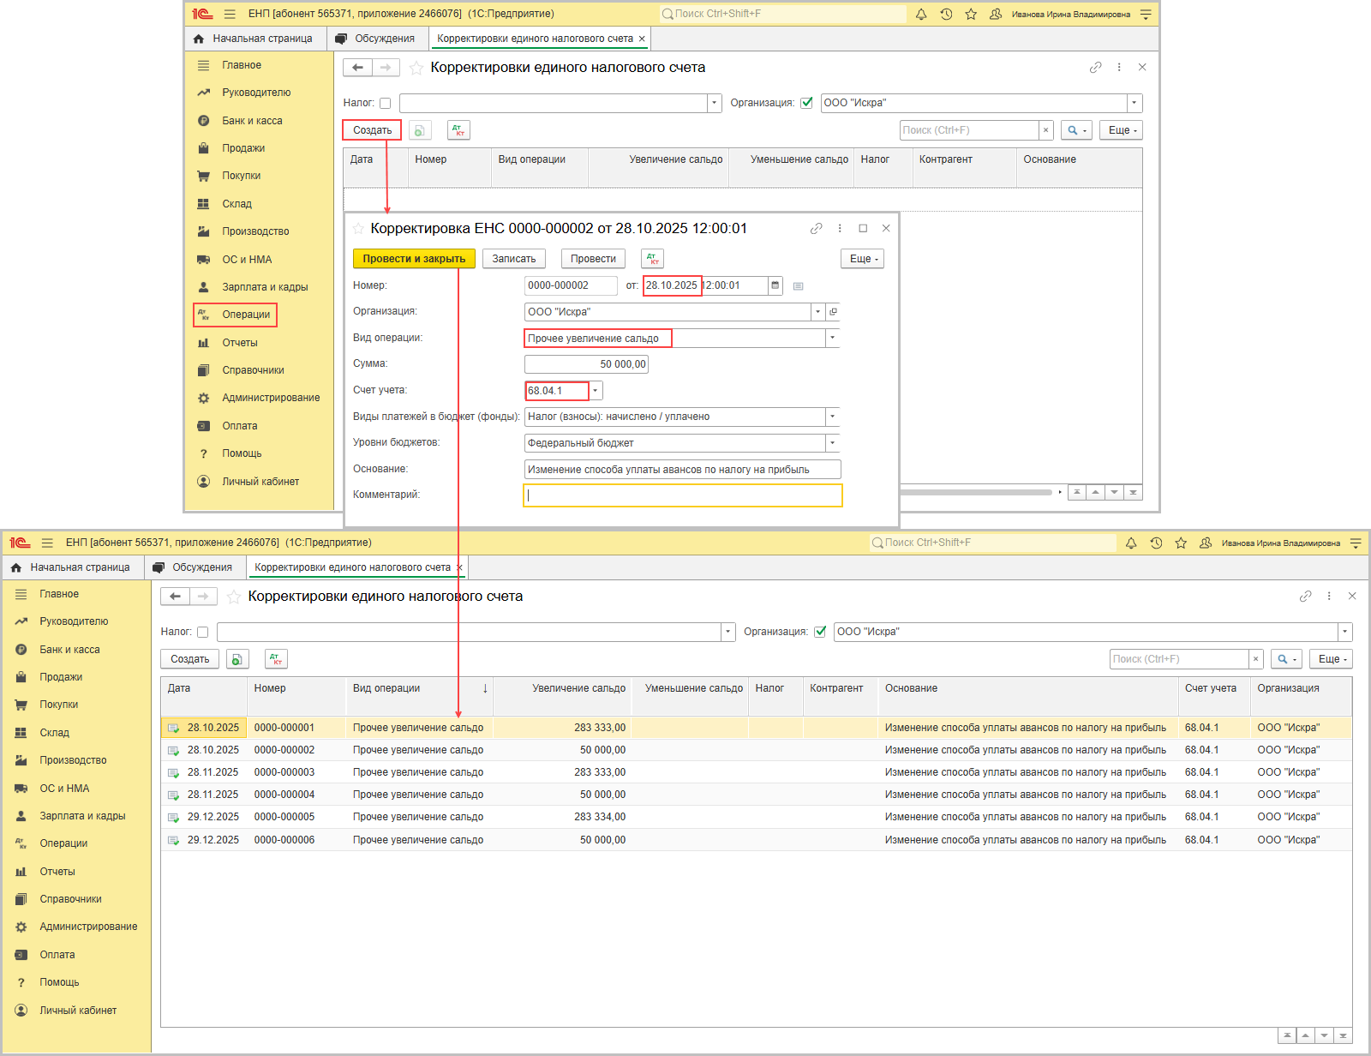Click notification bell in lower window title bar
The height and width of the screenshot is (1056, 1371).
point(1131,543)
